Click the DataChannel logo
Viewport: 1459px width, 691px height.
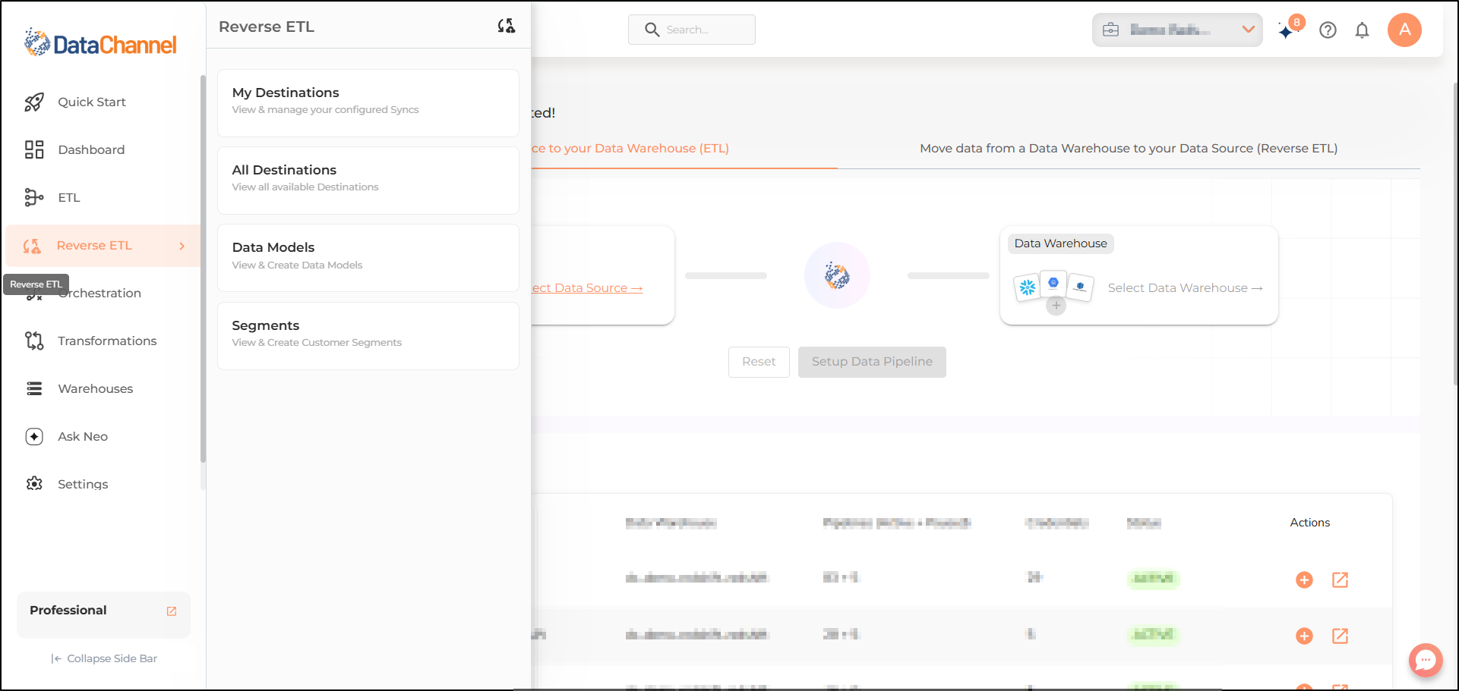point(99,42)
